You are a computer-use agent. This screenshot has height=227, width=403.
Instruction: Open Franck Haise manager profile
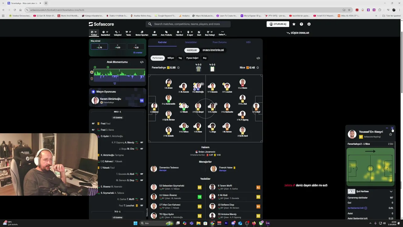coord(223,169)
